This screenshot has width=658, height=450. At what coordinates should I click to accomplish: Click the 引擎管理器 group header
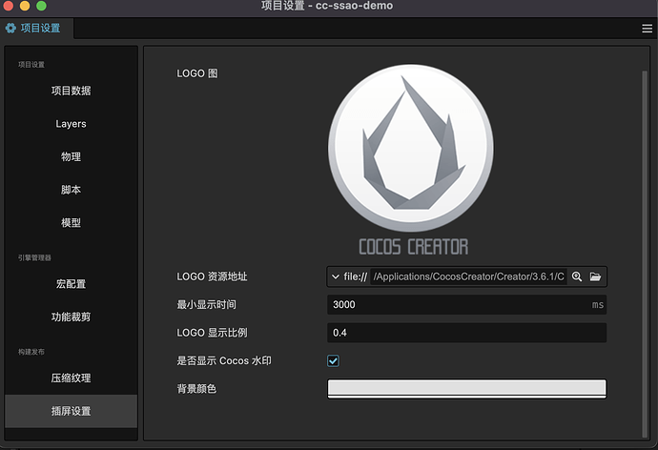[34, 257]
